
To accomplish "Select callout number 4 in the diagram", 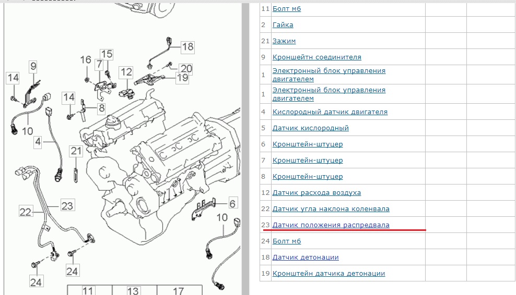I will pyautogui.click(x=38, y=141).
